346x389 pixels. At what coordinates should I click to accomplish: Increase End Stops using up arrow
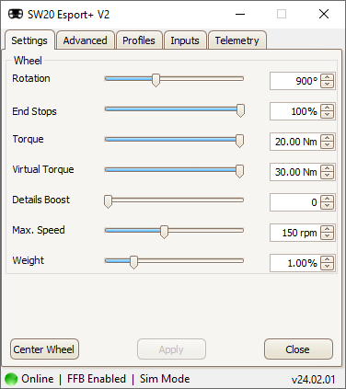pos(328,108)
